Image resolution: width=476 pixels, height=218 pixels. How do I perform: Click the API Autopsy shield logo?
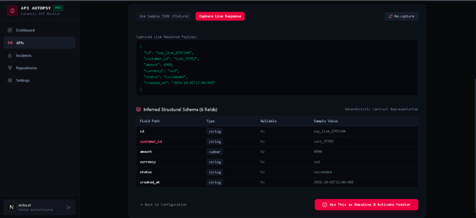(x=12, y=11)
